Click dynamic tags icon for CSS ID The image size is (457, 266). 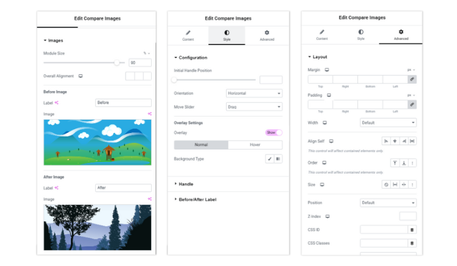[x=412, y=230]
